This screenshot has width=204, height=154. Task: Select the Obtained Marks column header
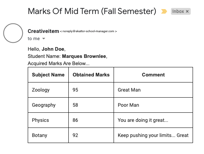(x=91, y=75)
